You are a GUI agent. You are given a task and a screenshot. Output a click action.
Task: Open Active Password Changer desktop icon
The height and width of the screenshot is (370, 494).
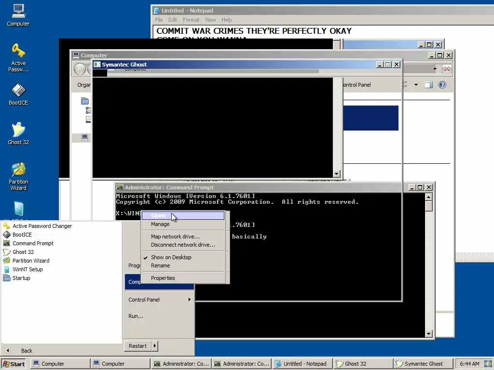pyautogui.click(x=18, y=58)
